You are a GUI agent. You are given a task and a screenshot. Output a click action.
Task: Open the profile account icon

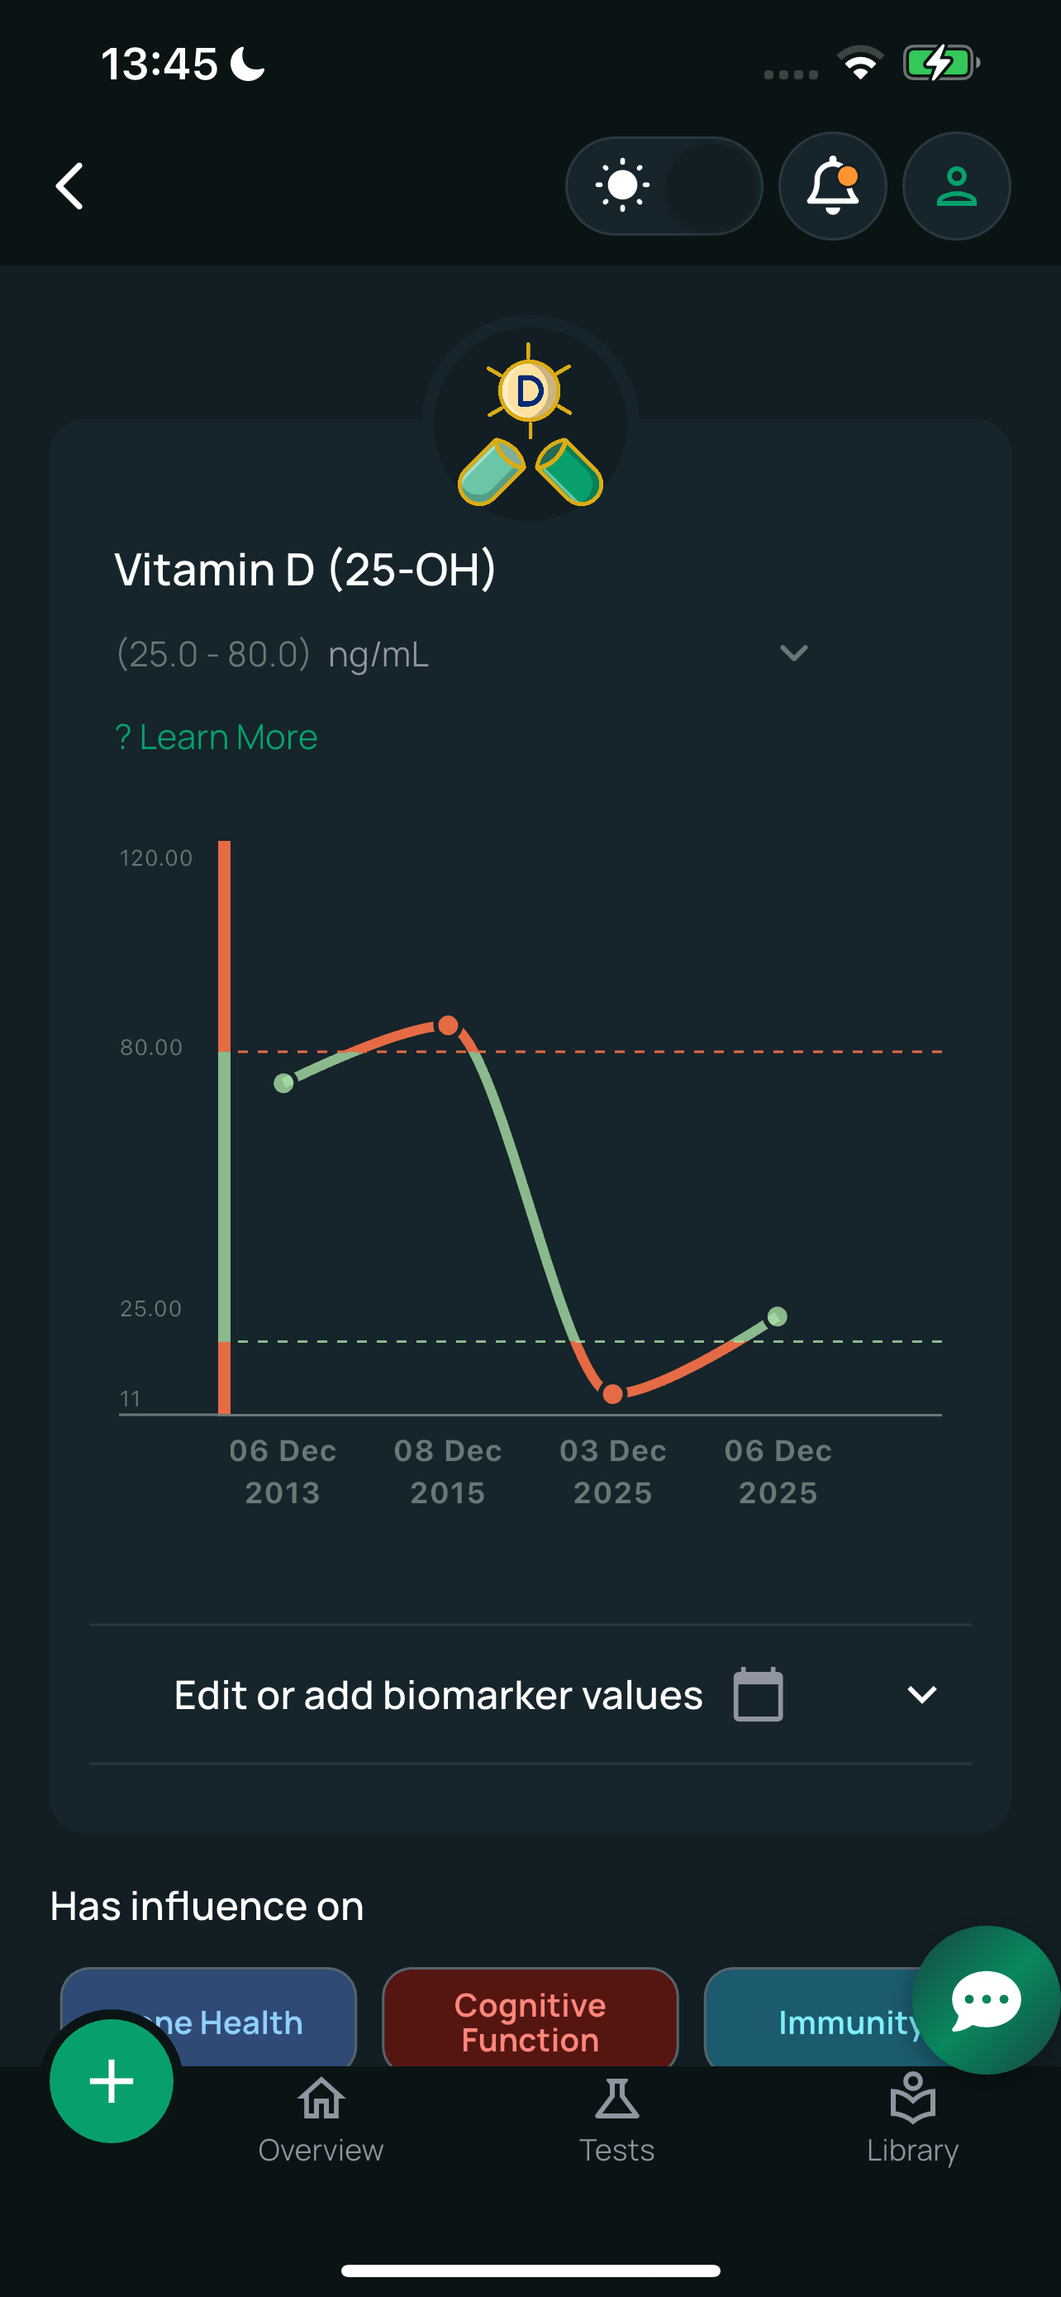click(956, 186)
